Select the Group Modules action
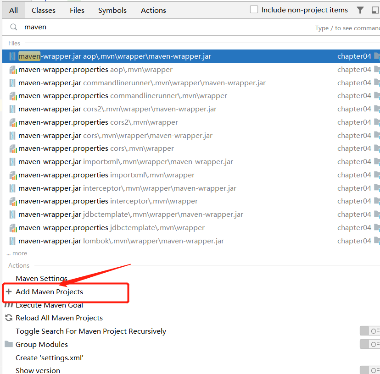 point(42,345)
